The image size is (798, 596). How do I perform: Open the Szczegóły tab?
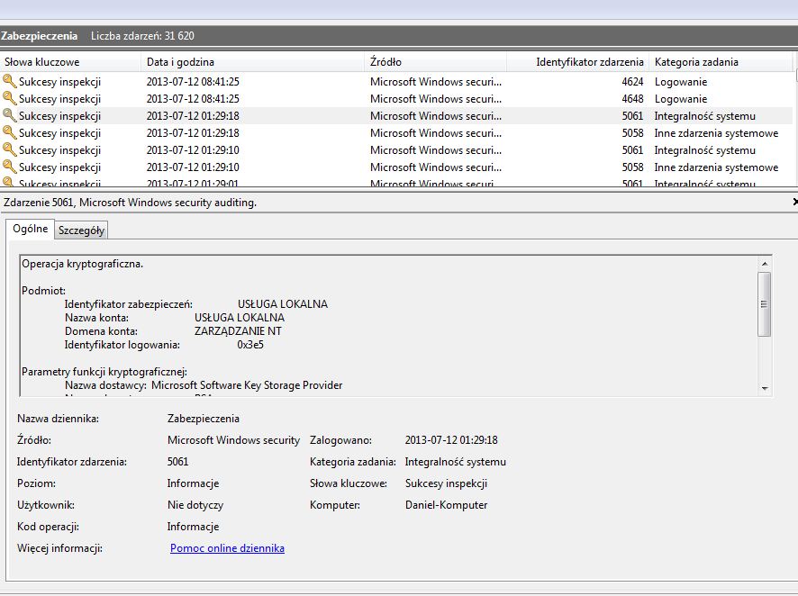click(81, 230)
